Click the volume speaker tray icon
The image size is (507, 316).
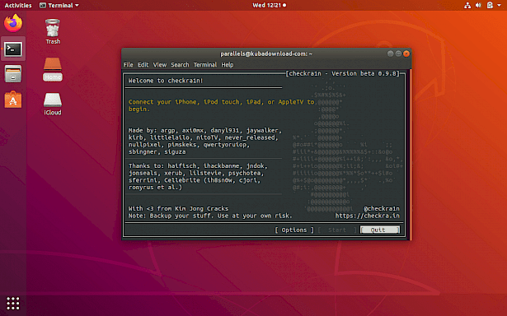point(478,5)
